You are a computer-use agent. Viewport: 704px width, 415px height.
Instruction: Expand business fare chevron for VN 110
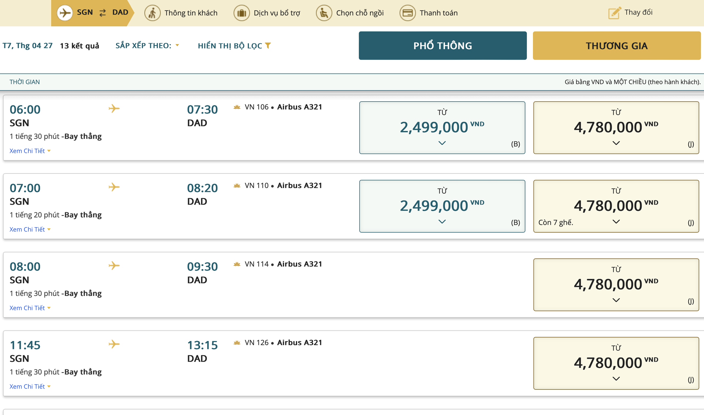616,221
